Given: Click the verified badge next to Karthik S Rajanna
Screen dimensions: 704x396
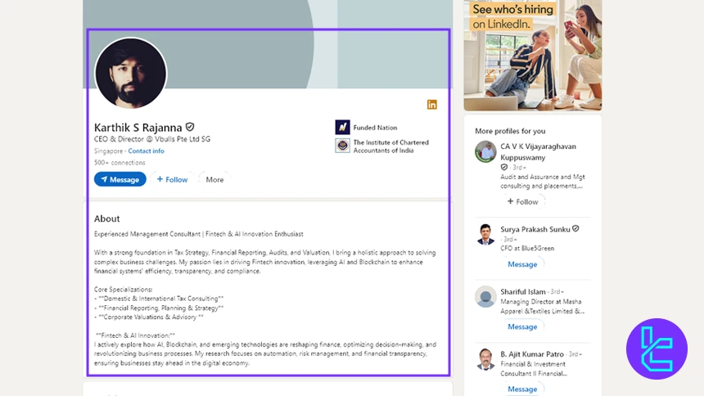Looking at the screenshot, I should 190,128.
